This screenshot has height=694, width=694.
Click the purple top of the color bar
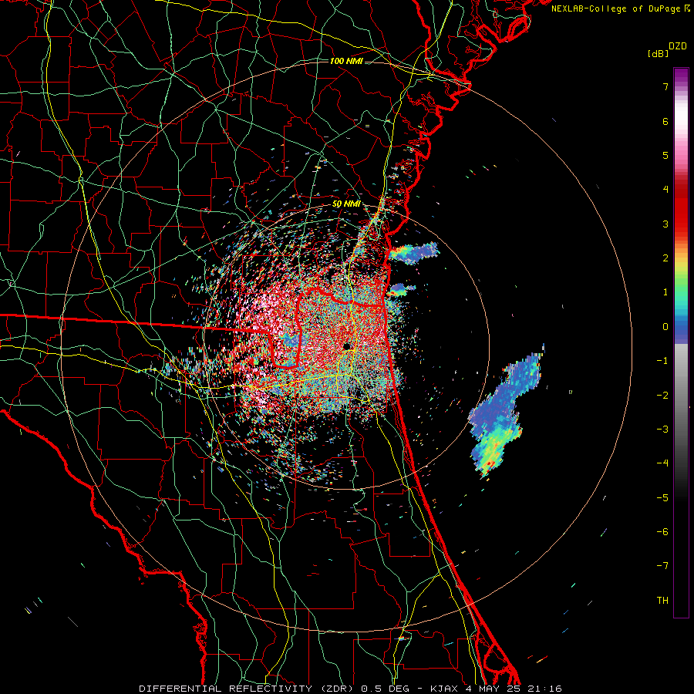681,76
